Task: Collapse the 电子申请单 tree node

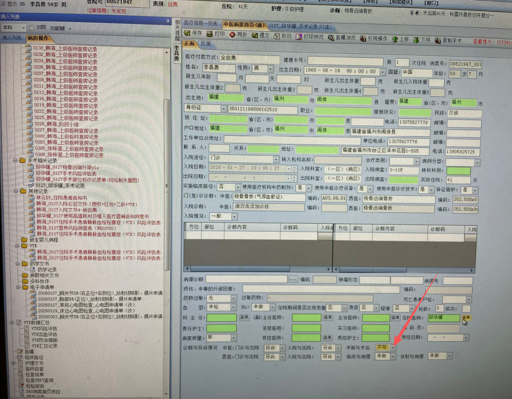Action: [18, 287]
